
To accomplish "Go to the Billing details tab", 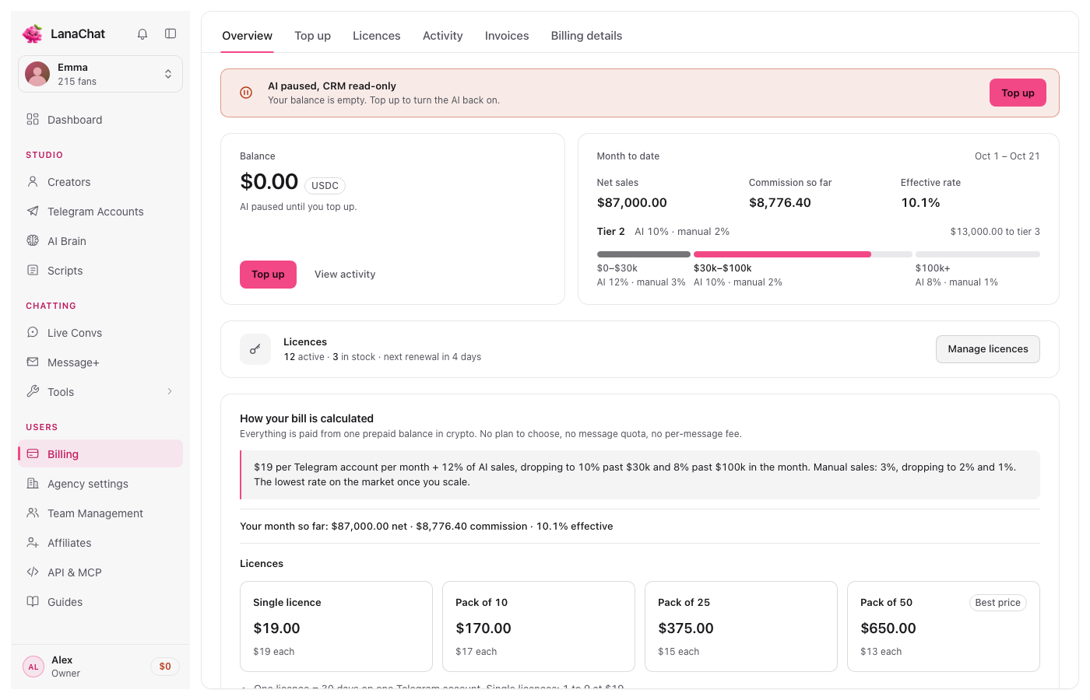I will 586,36.
